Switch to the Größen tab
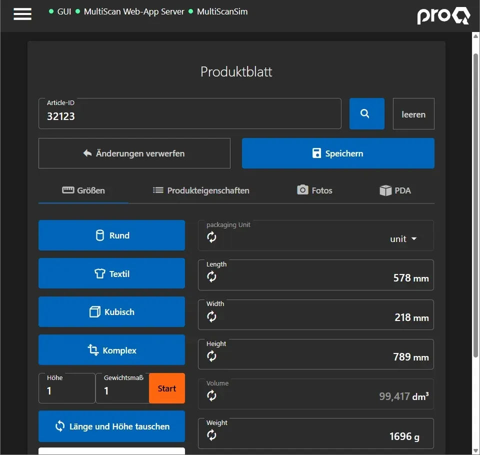 (83, 190)
